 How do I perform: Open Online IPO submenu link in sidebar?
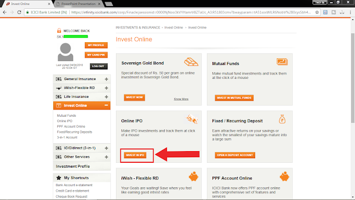[64, 121]
